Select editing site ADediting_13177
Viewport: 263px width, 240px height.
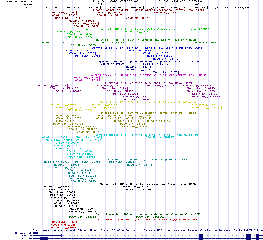165,73
